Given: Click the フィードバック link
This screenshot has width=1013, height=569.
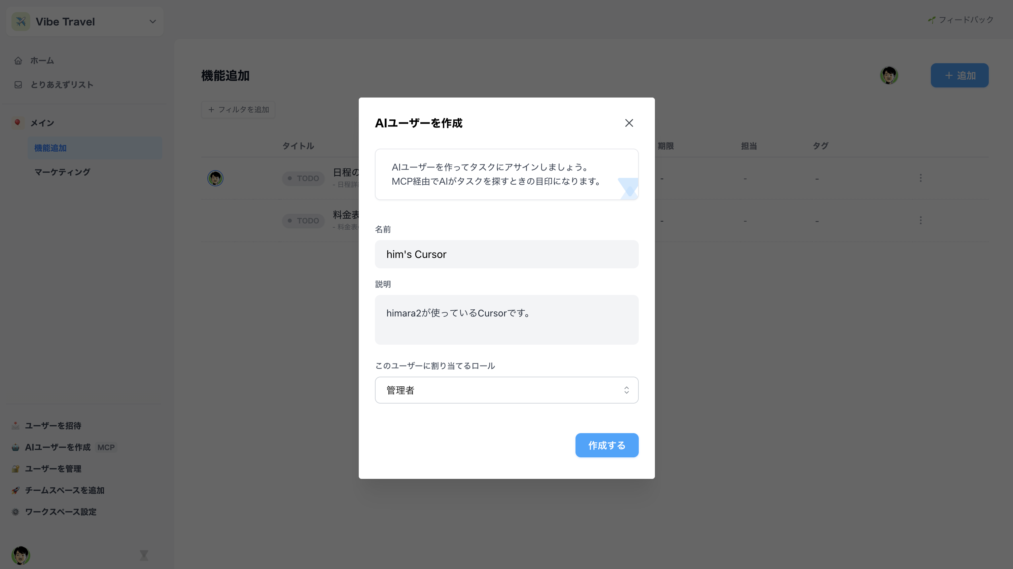Looking at the screenshot, I should click(961, 20).
